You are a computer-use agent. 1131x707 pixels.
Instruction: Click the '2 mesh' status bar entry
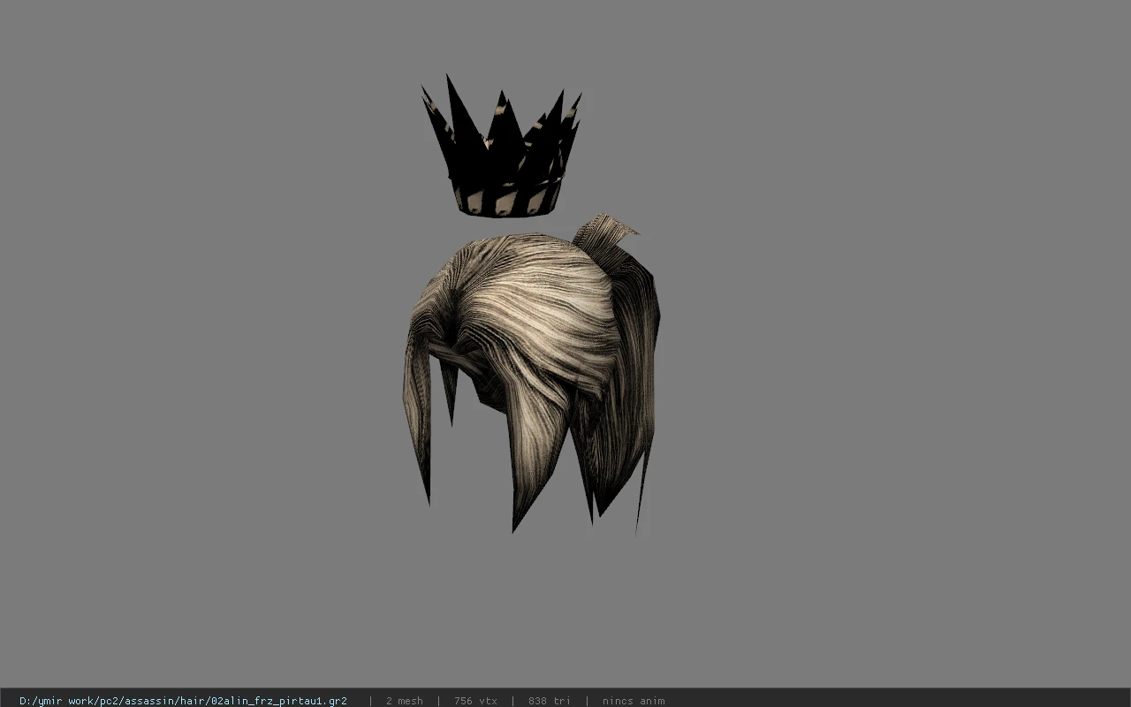[x=404, y=701]
